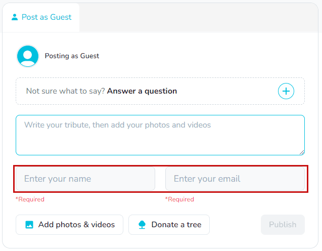The image size is (322, 251).
Task: Select the Enter your email field
Action: [x=235, y=179]
